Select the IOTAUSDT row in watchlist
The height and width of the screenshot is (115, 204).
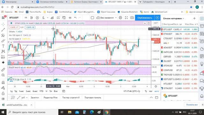point(180,88)
